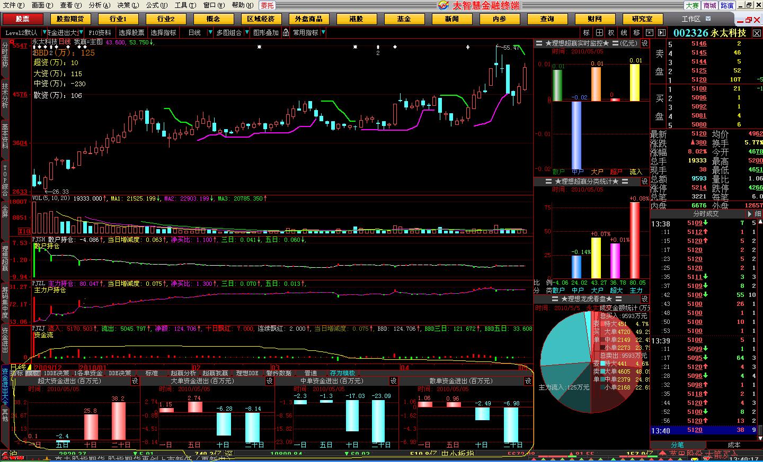Switch to the 港股 tab
The width and height of the screenshot is (763, 462).
click(x=357, y=19)
